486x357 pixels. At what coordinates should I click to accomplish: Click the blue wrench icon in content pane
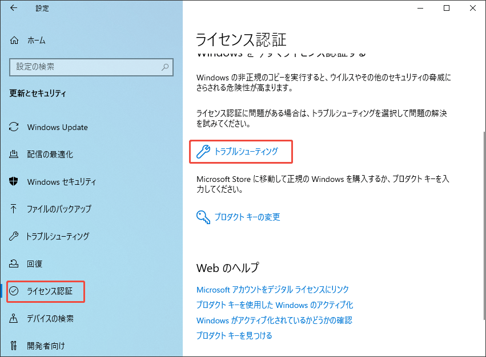pyautogui.click(x=203, y=152)
